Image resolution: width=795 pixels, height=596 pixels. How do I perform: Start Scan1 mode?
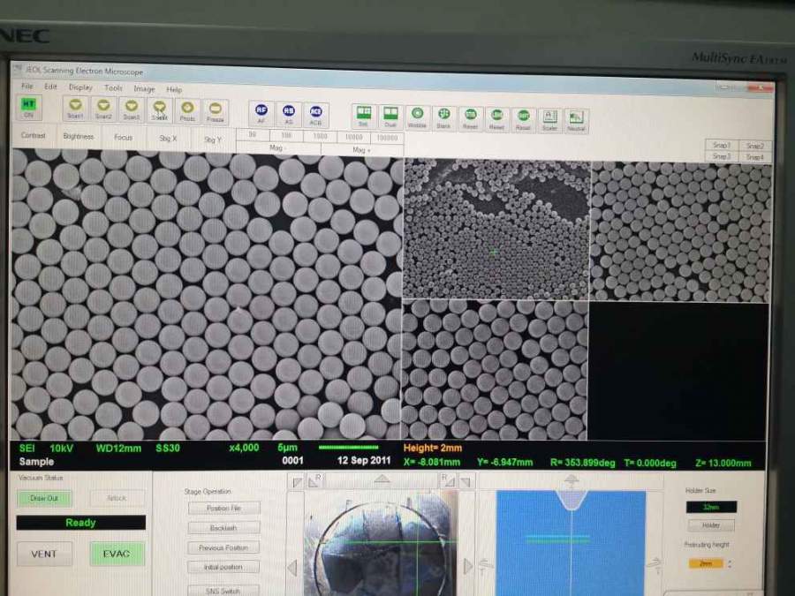(x=76, y=109)
